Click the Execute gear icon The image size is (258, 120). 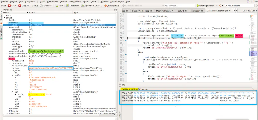42,6
